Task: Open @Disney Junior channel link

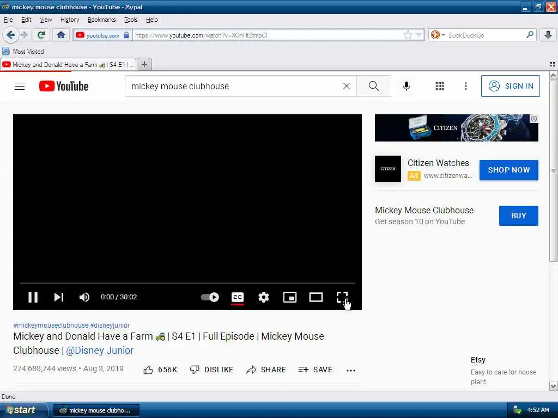Action: coord(100,351)
